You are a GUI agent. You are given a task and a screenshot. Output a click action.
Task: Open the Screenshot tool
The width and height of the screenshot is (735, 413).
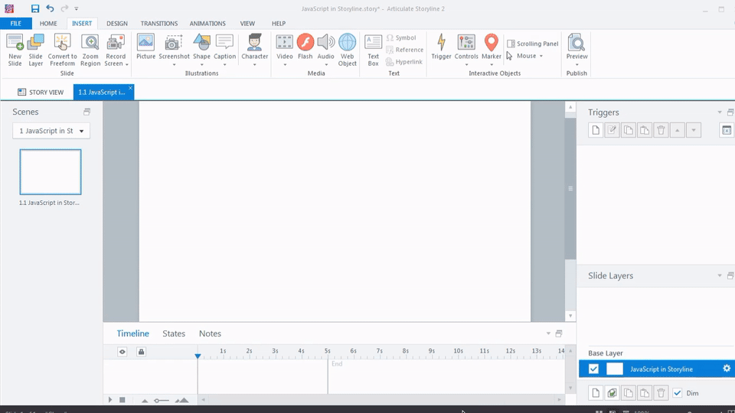click(x=174, y=49)
